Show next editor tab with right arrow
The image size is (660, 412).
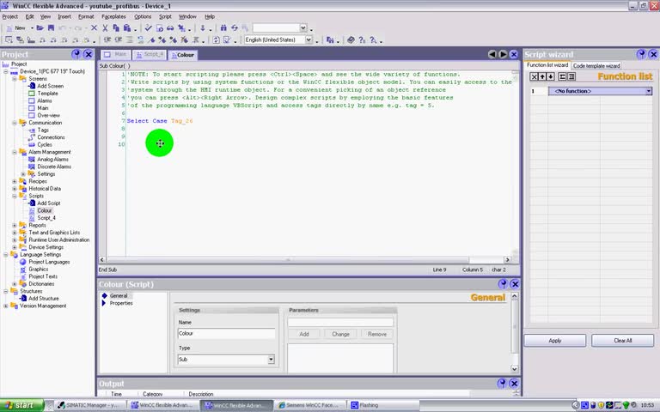click(503, 54)
